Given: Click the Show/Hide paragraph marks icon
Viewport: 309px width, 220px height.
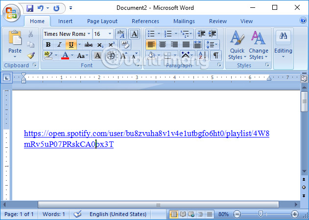Looking at the screenshot, I should [x=216, y=55].
